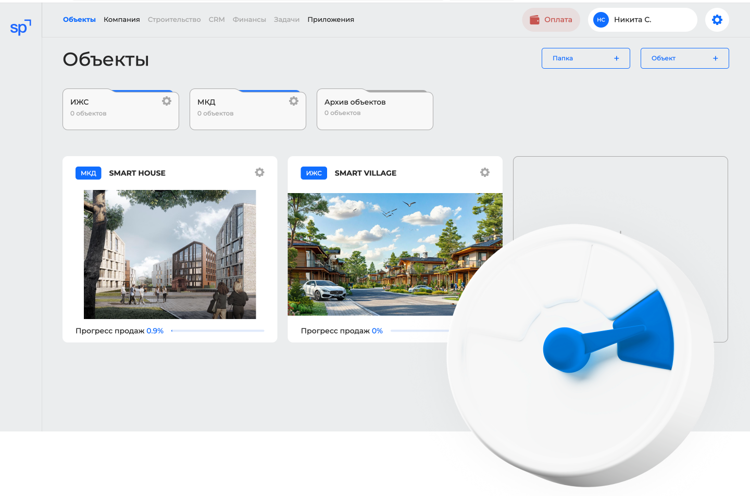The height and width of the screenshot is (496, 750).
Task: Open the settings gear in top right
Action: coord(717,20)
